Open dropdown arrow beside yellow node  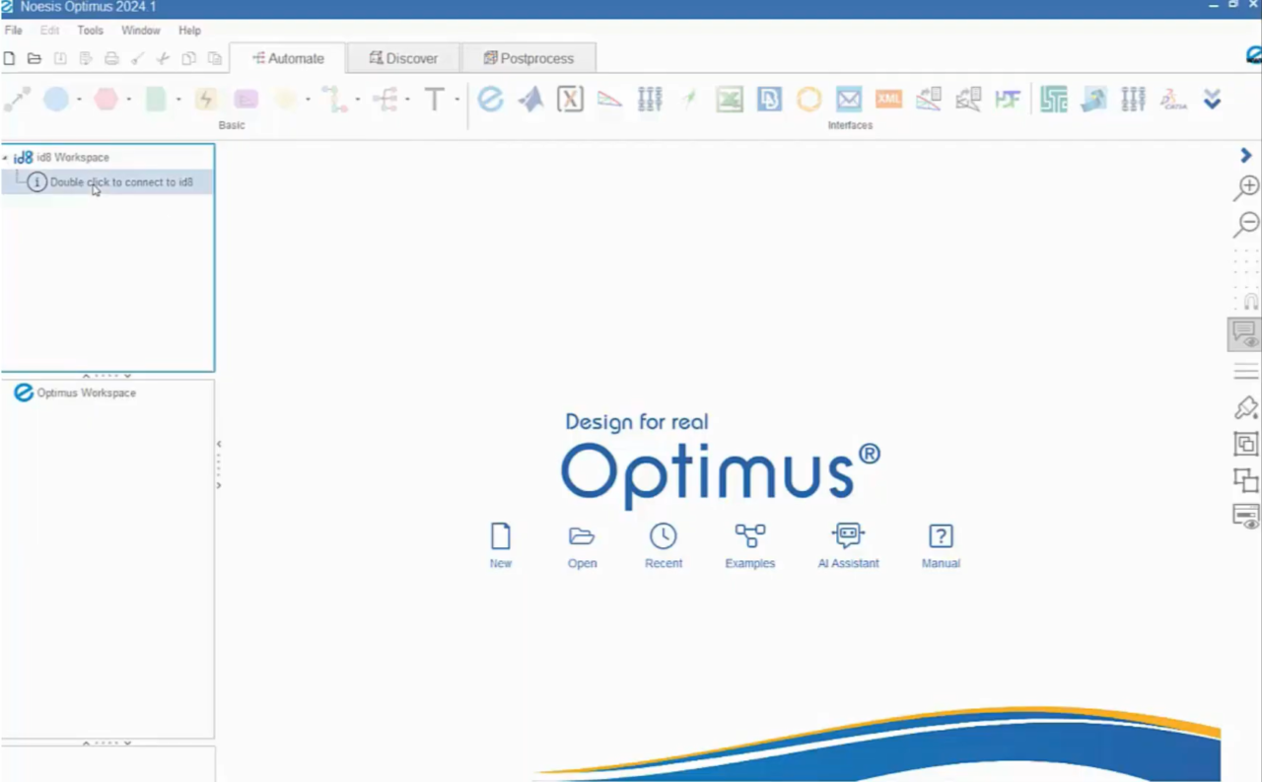[308, 100]
